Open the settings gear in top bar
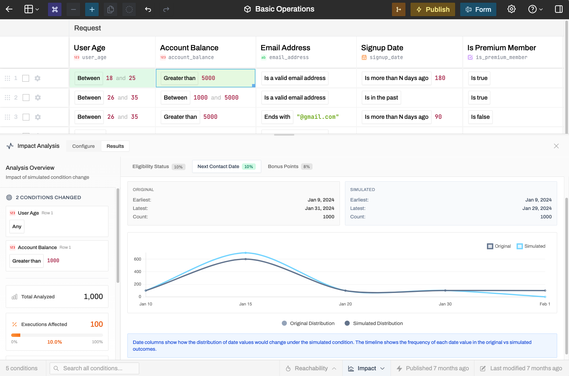The height and width of the screenshot is (376, 569). pos(512,9)
